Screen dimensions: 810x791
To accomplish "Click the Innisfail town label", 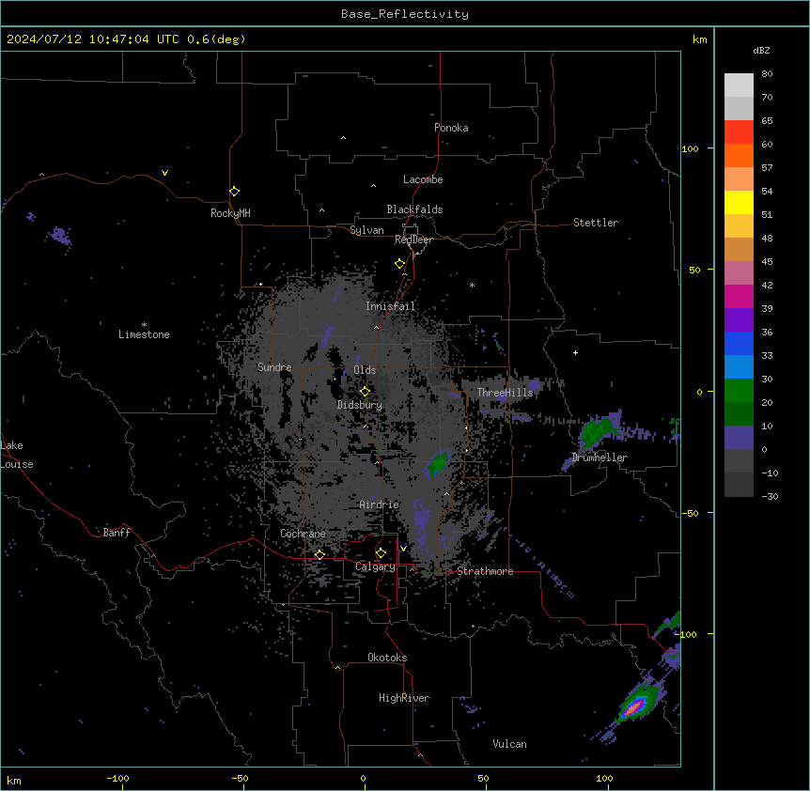I will pyautogui.click(x=391, y=306).
